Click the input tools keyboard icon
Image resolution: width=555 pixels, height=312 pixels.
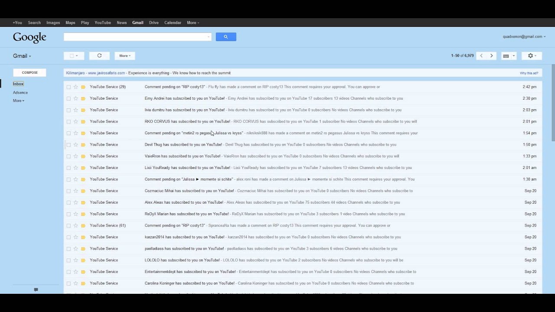point(506,56)
